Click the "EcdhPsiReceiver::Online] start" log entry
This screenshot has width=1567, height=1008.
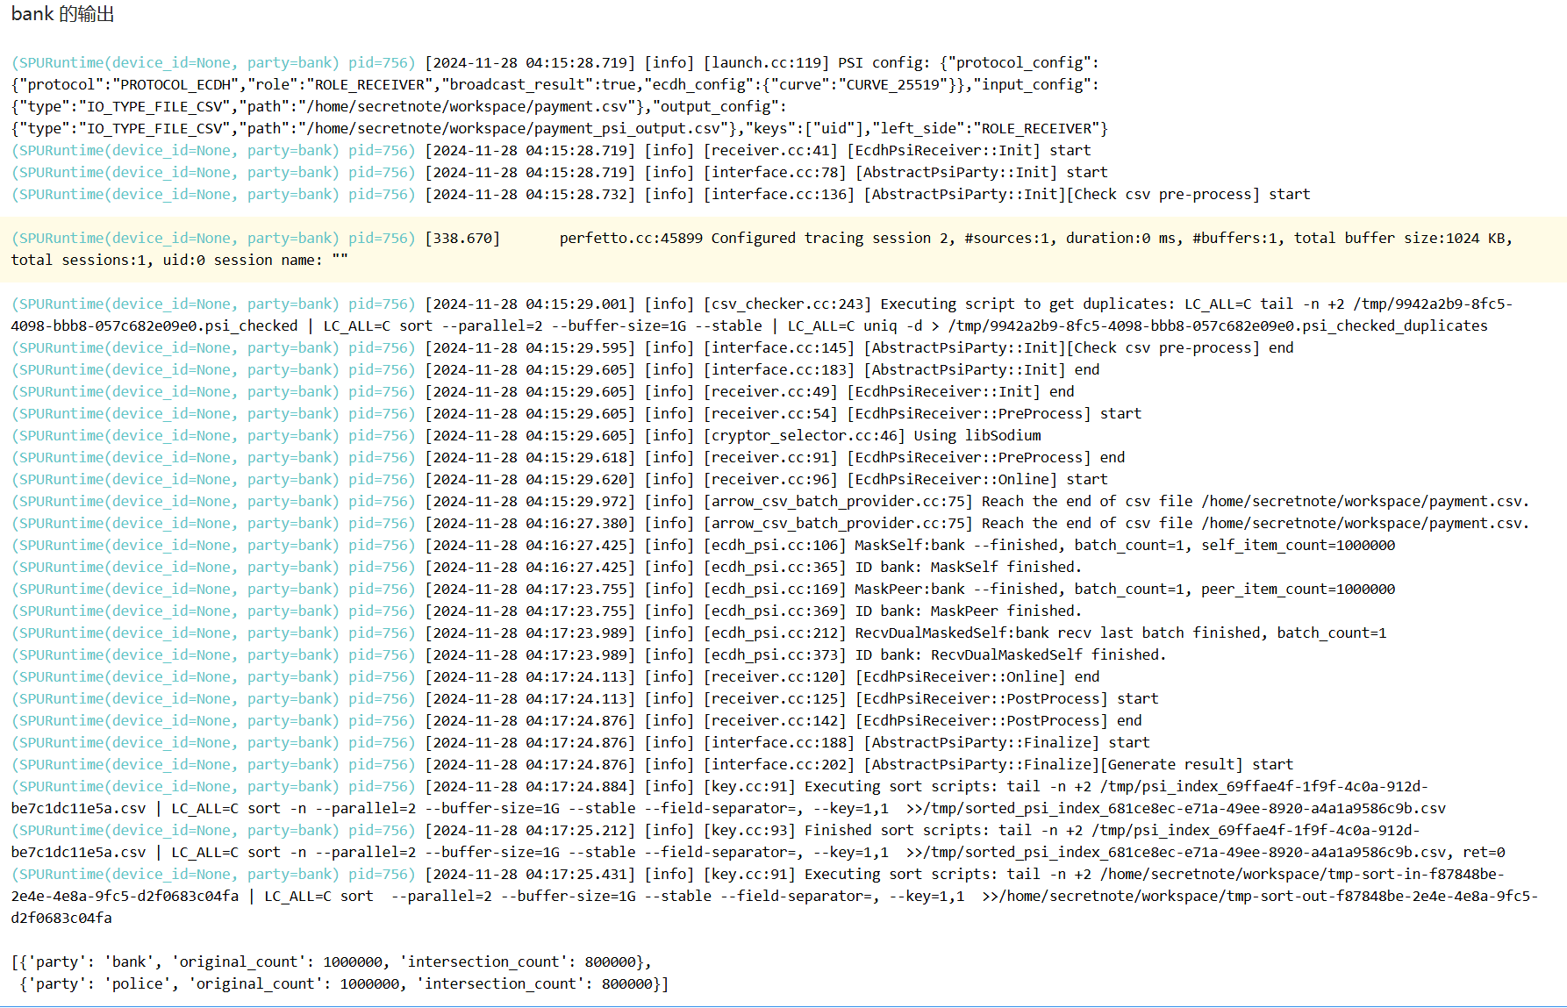coord(977,480)
